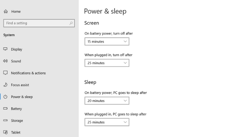Image resolution: width=240 pixels, height=137 pixels.
Task: Open the Sound settings page label
Action: (x=16, y=61)
